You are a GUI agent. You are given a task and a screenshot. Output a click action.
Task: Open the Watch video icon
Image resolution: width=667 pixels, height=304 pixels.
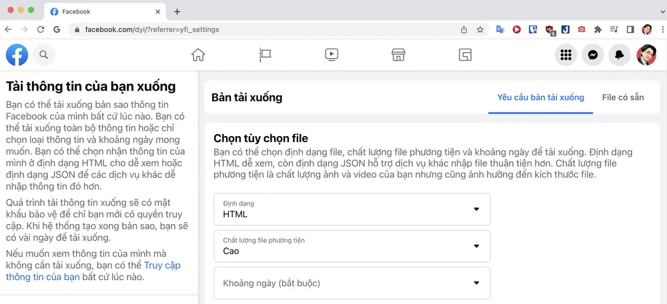331,55
